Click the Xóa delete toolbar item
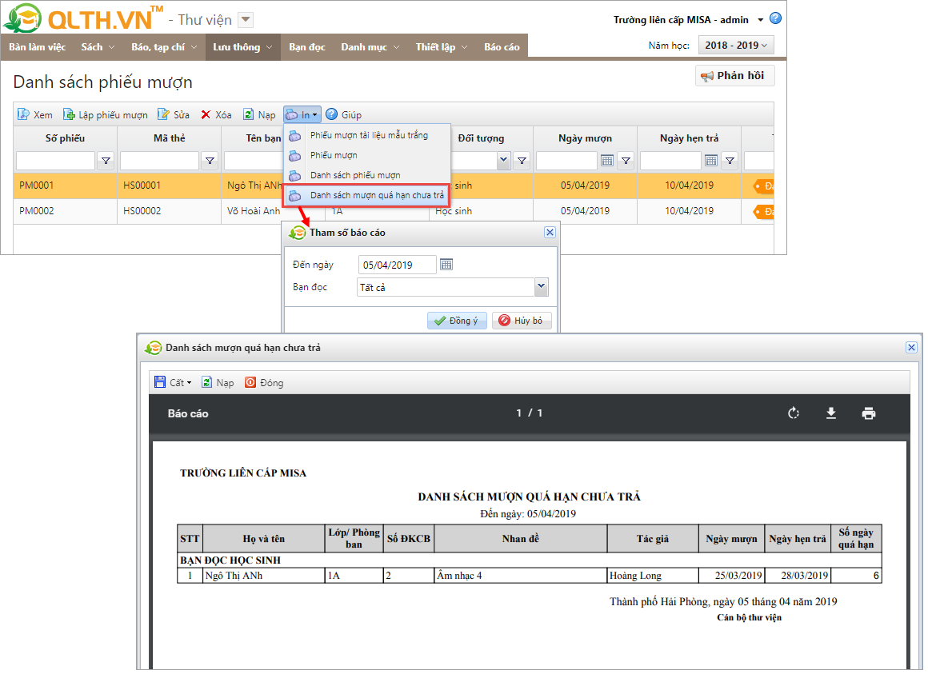Screen dimensions: 928x674 [x=216, y=114]
